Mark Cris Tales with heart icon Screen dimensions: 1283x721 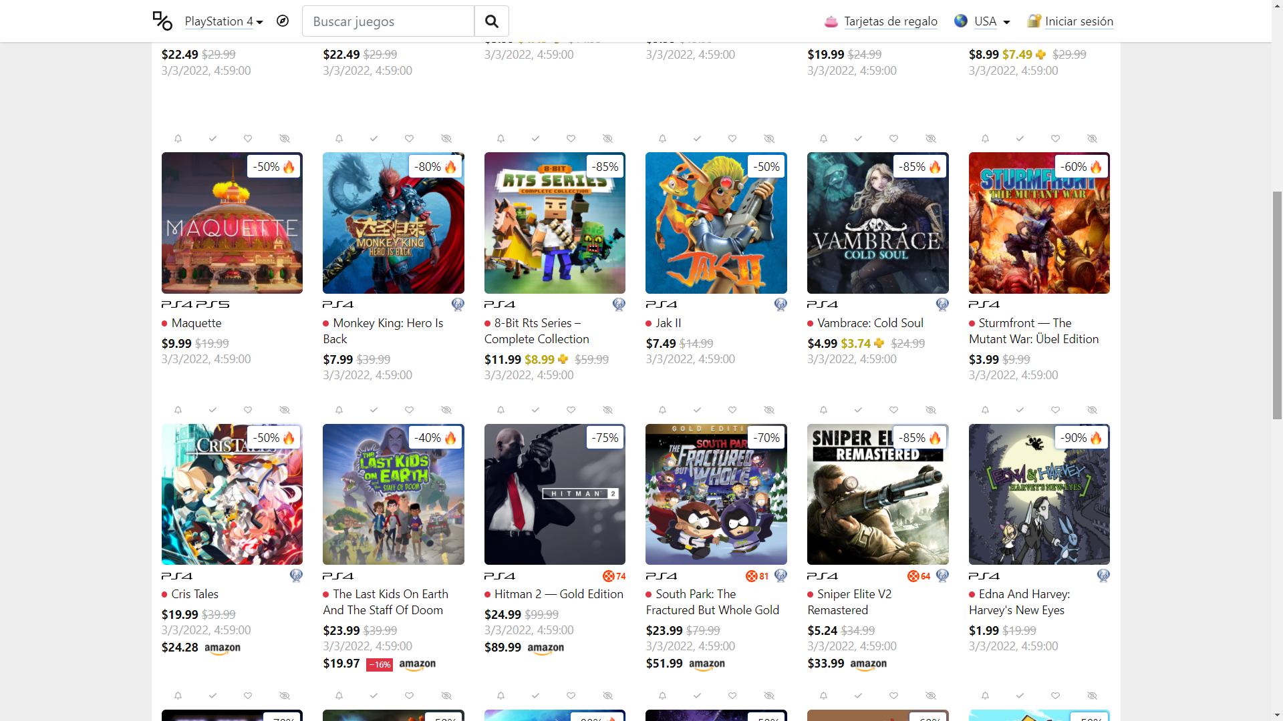248,410
